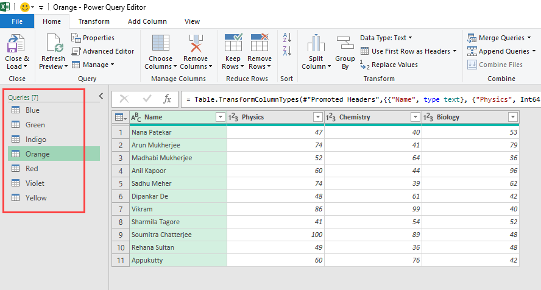This screenshot has height=290, width=541.
Task: Click Soumitra Chatterjee's Physics value 100
Action: pos(275,235)
